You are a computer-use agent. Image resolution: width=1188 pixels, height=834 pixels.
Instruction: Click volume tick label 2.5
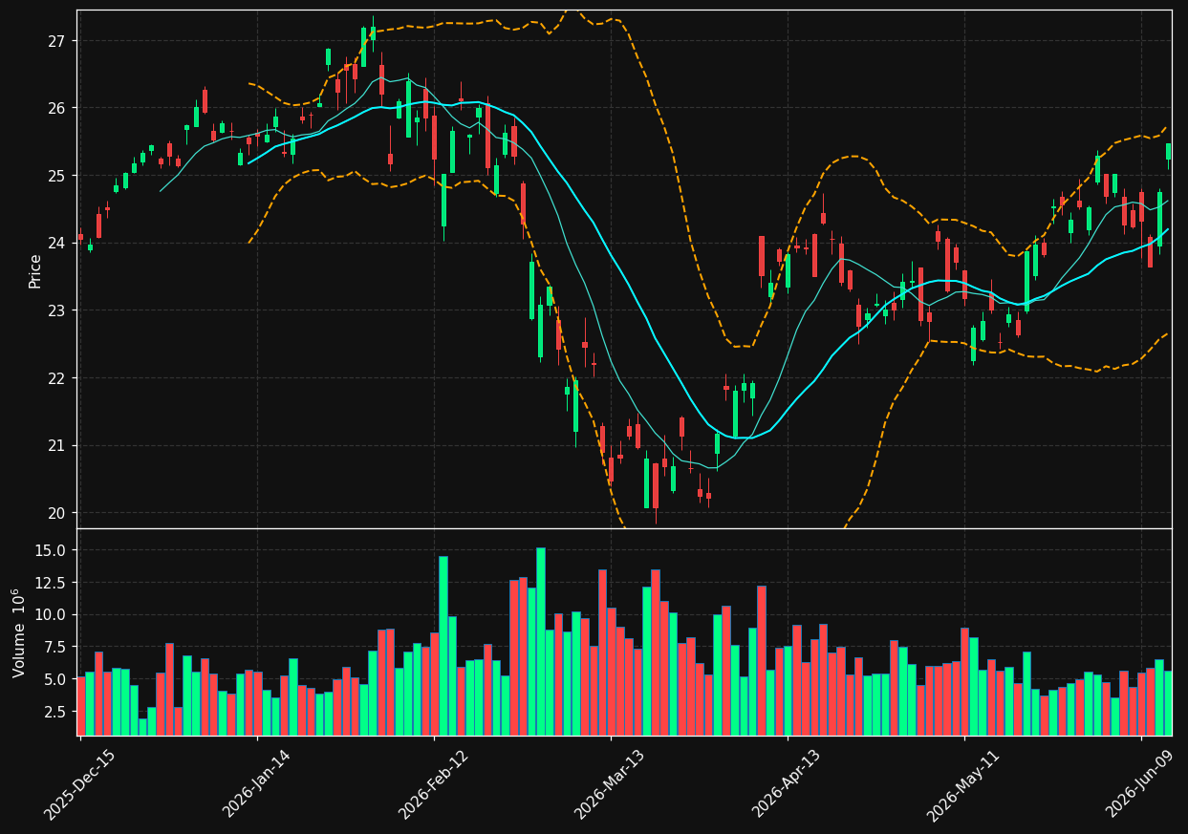coord(54,712)
